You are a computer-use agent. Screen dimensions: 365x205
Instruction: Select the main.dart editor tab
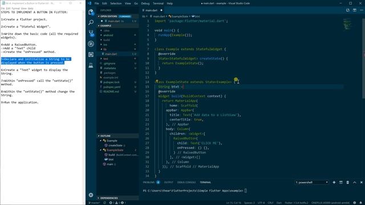(x=151, y=10)
